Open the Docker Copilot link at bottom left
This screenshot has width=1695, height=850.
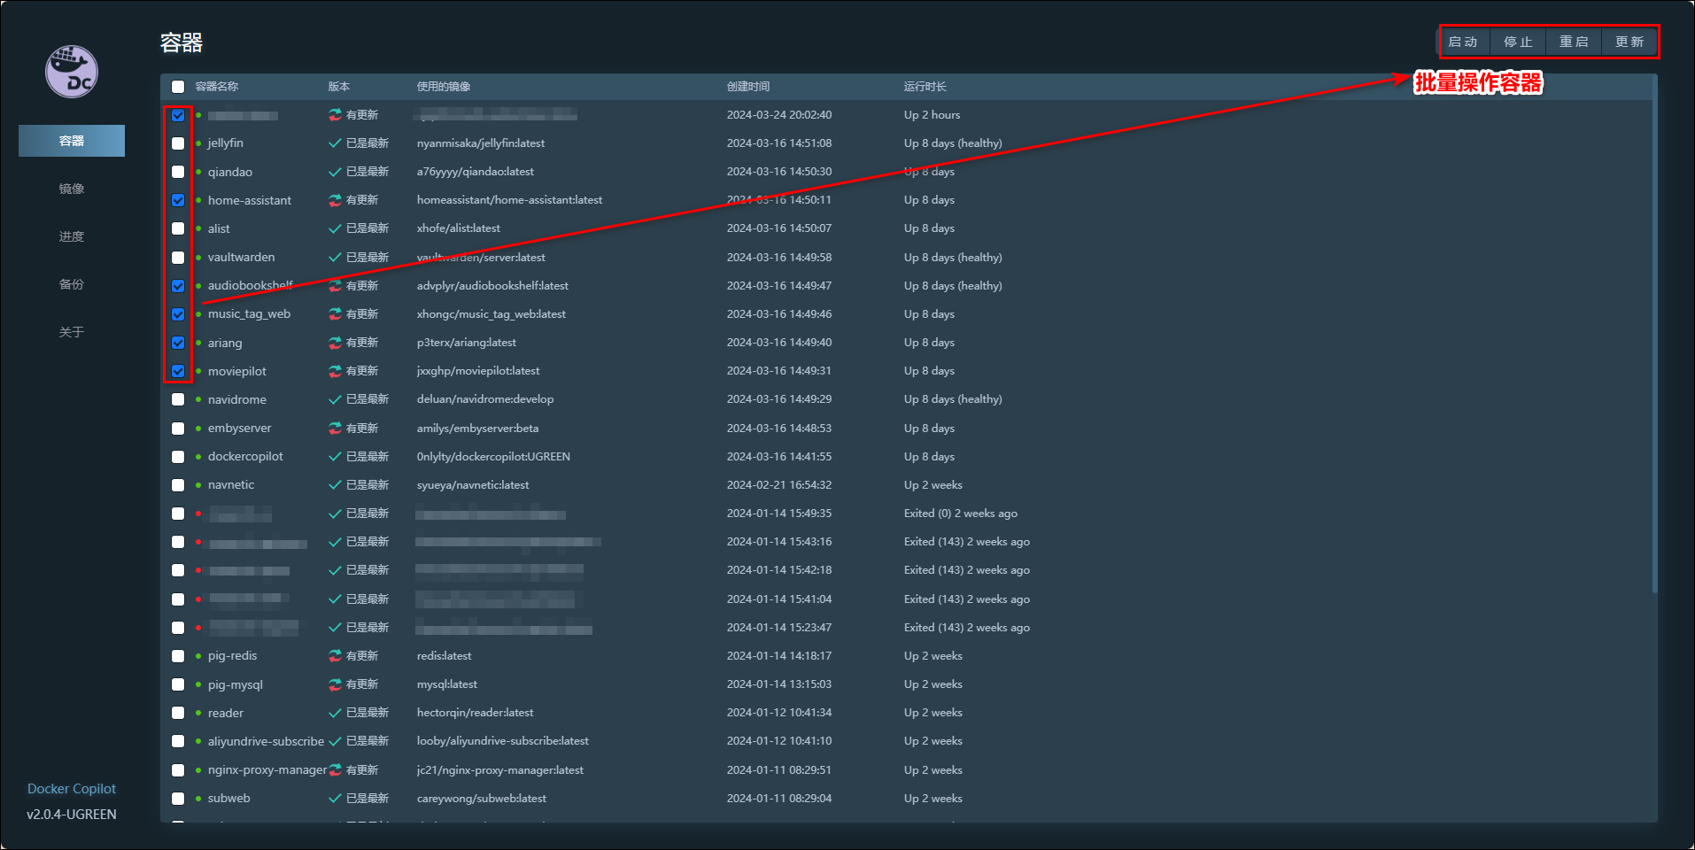72,788
